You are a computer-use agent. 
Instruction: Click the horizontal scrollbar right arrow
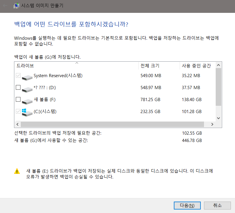pyautogui.click(x=212, y=124)
